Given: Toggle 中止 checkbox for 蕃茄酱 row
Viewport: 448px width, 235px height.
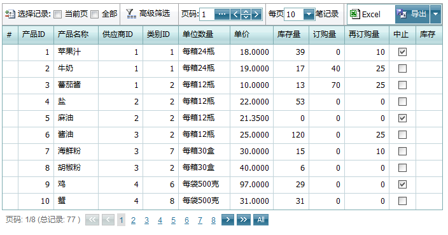Looking at the screenshot, I should 402,85.
